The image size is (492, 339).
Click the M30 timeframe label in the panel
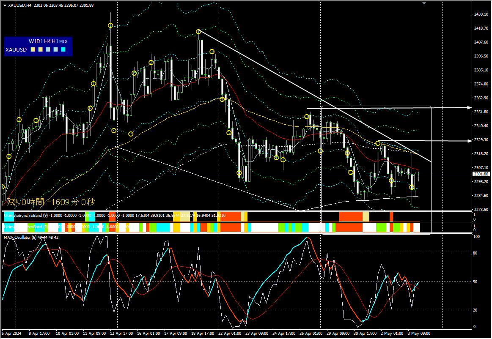tap(63, 41)
